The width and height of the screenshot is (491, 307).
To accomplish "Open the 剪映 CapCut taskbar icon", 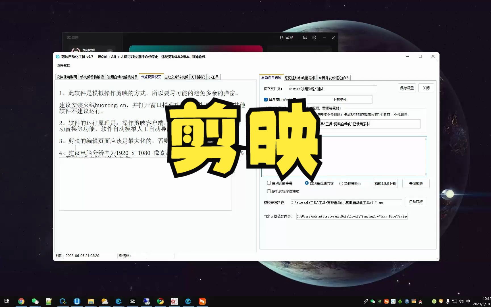I will (132, 301).
